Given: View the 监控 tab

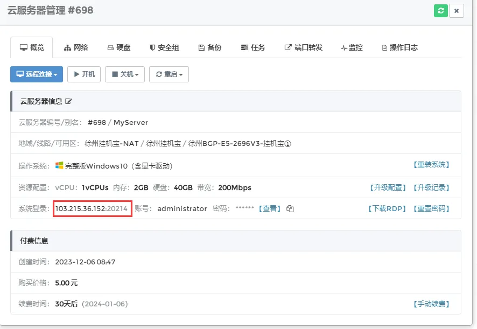Looking at the screenshot, I should pos(352,47).
